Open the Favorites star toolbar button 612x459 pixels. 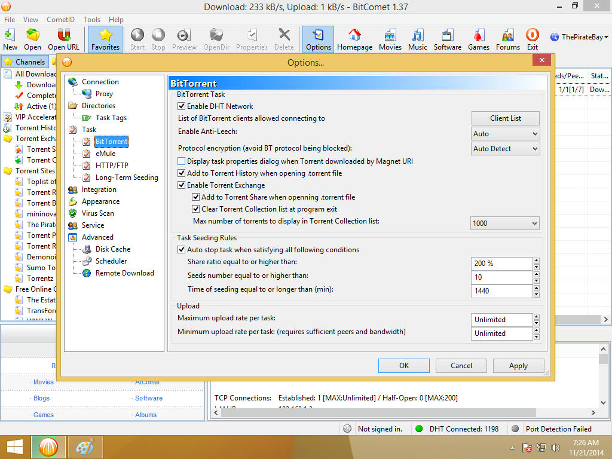coord(105,39)
